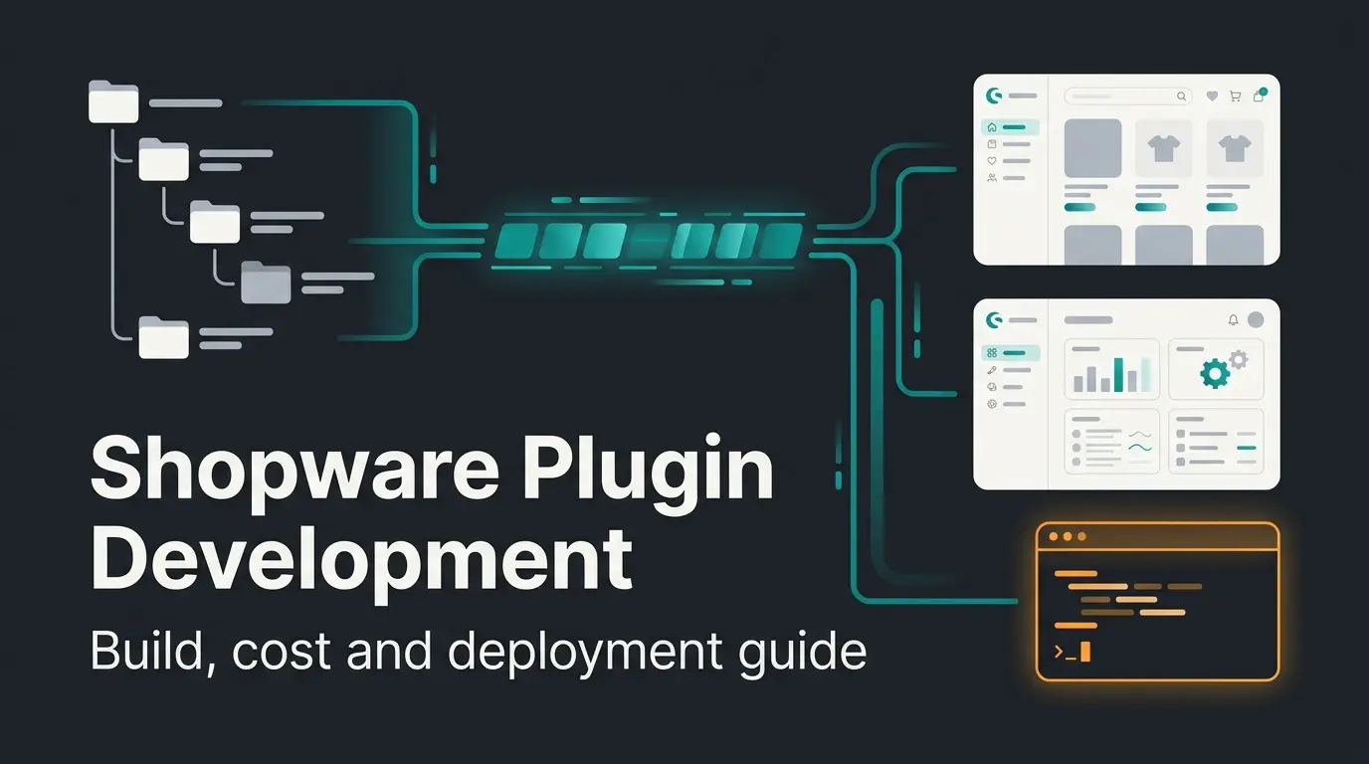Viewport: 1369px width, 764px height.
Task: Click the terminal prompt cursor in the orange window
Action: (1085, 653)
